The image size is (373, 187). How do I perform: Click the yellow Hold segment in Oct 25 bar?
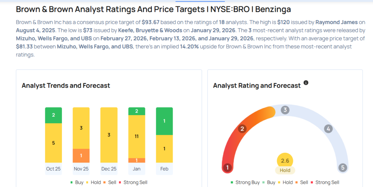(54, 143)
